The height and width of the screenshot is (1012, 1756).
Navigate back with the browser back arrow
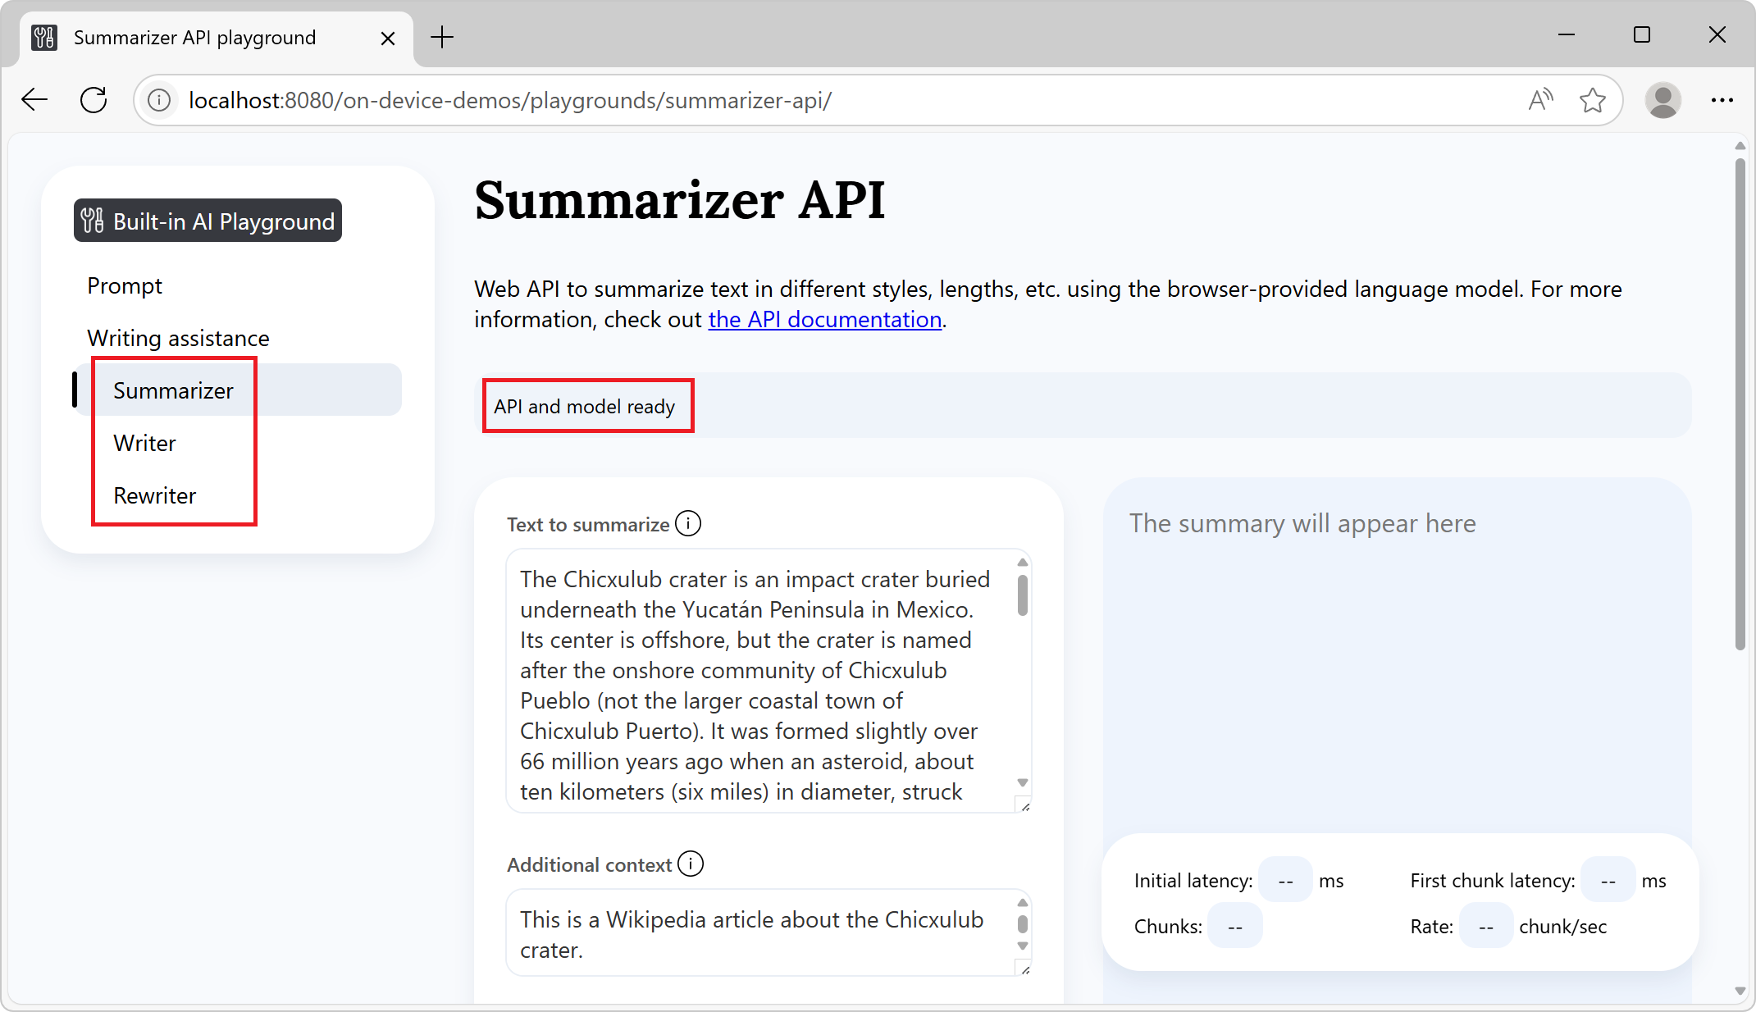pyautogui.click(x=34, y=99)
